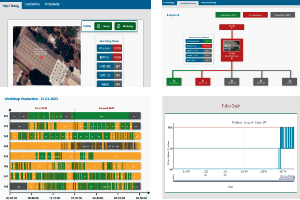Click the gray starting segment of the M8 row
The width and height of the screenshot is (300, 200).
(x=18, y=186)
